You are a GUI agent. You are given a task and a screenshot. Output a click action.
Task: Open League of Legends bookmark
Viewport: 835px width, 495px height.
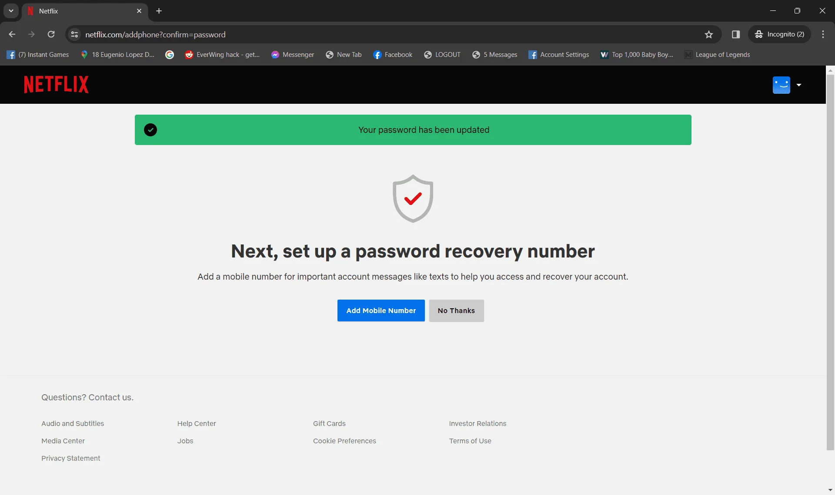pos(717,55)
